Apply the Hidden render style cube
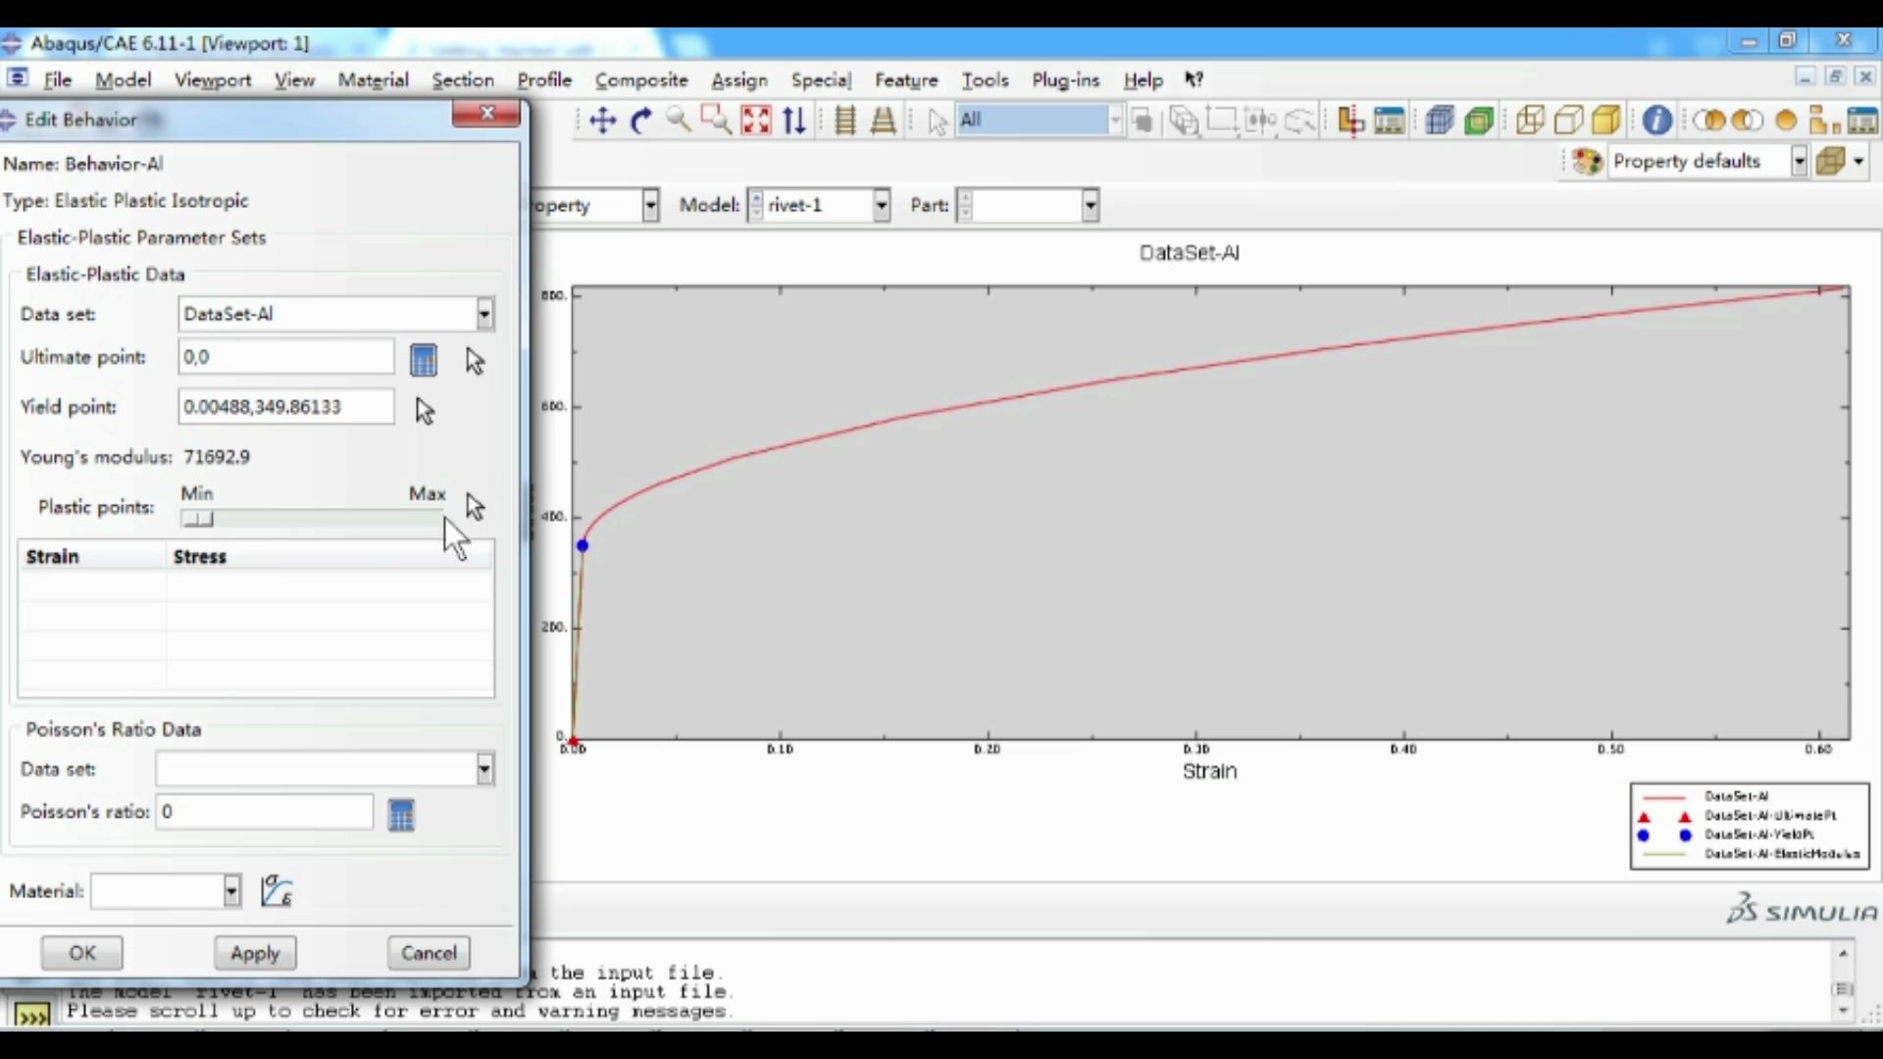Image resolution: width=1883 pixels, height=1059 pixels. [1568, 121]
